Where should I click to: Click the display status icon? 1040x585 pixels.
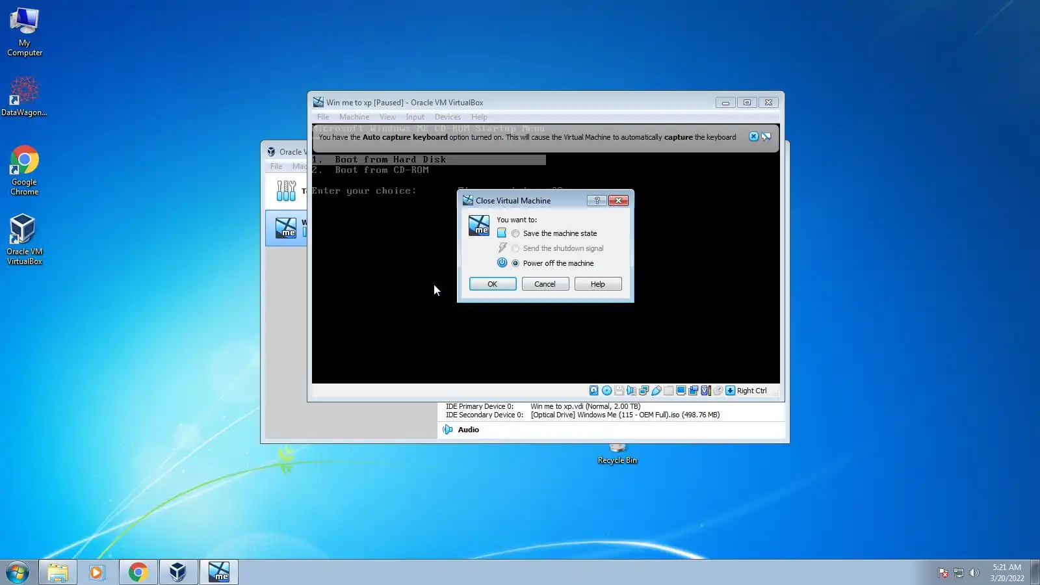(x=681, y=391)
